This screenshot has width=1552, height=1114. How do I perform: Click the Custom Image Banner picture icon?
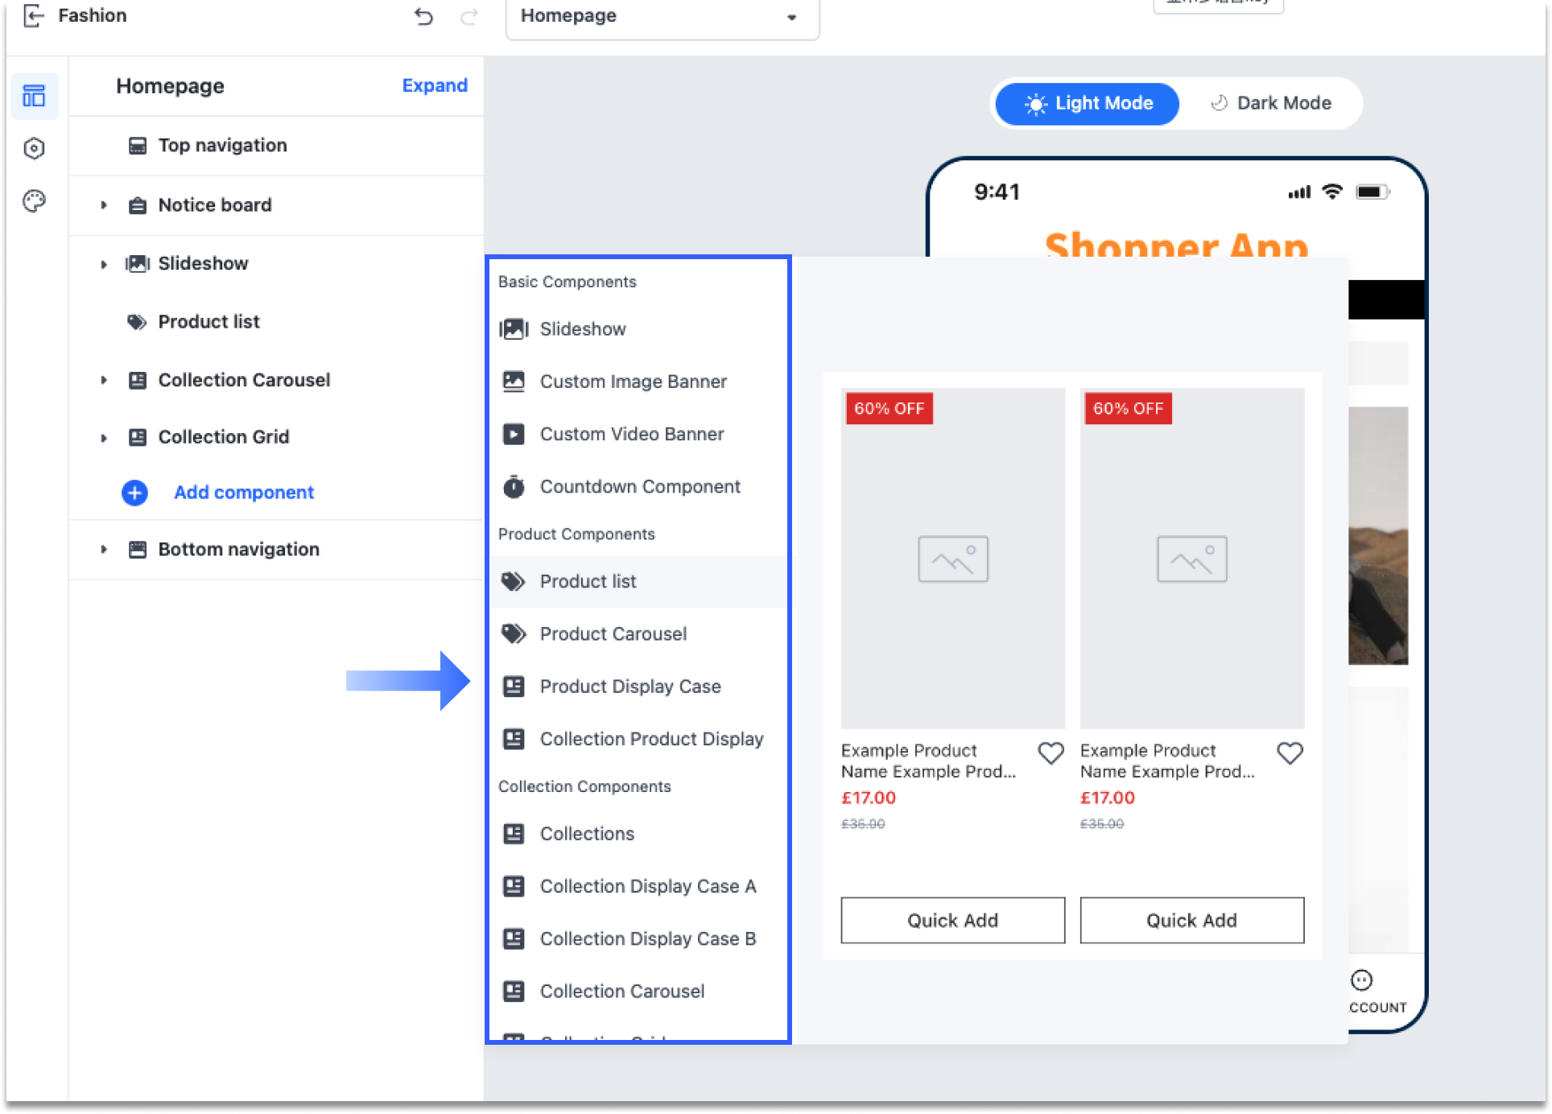pyautogui.click(x=514, y=382)
